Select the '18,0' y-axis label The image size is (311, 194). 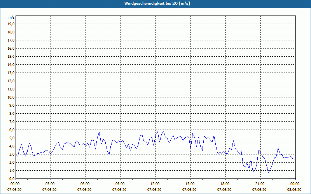(x=11, y=32)
